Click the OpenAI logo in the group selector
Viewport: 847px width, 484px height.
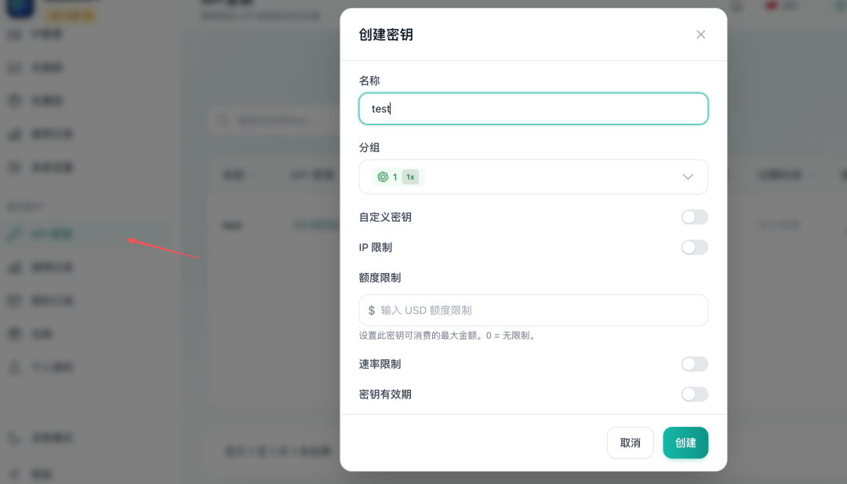click(x=384, y=176)
